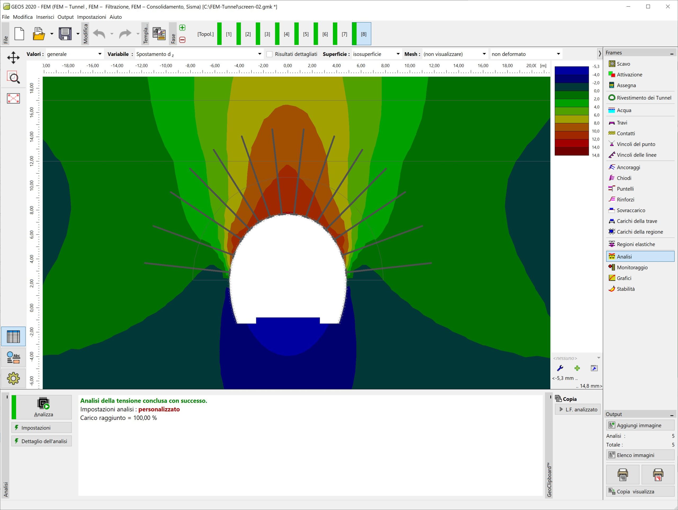Viewport: 678px width, 510px height.
Task: Select the zoom region magnifier tool
Action: click(13, 77)
